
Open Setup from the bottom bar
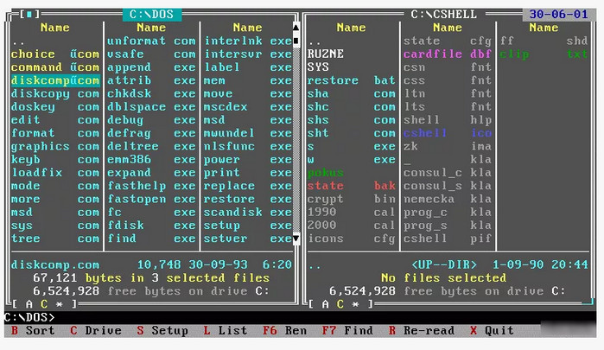162,331
